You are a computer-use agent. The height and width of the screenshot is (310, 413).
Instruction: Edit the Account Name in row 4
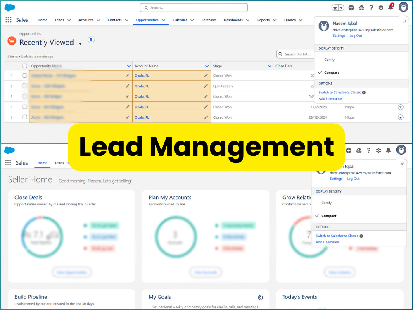click(206, 107)
